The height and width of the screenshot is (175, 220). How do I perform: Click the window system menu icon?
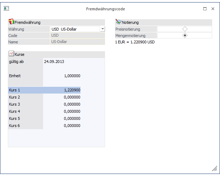pos(6,9)
